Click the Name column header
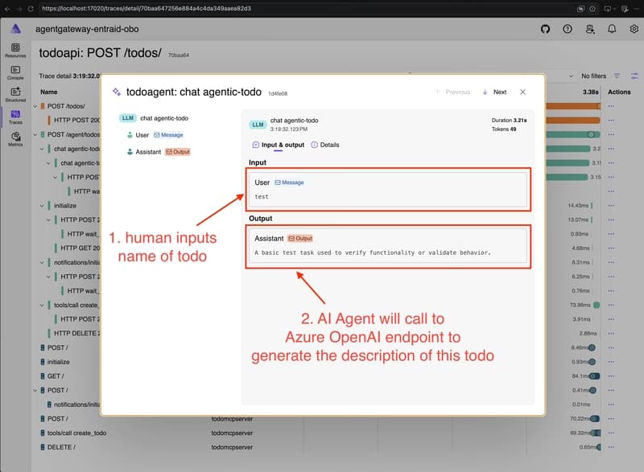 point(49,92)
